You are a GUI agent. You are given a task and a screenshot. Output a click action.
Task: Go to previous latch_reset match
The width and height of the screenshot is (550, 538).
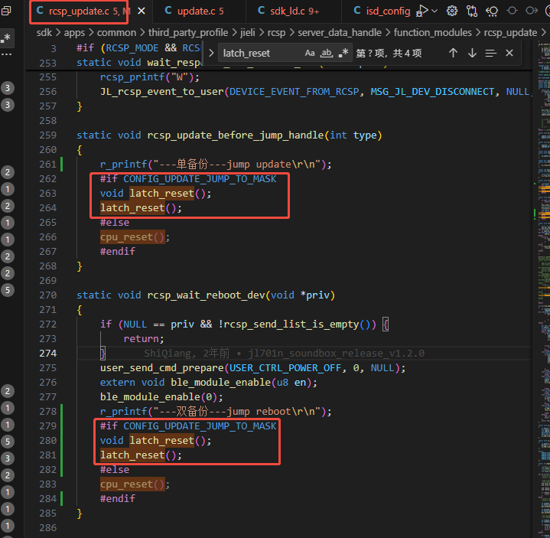click(453, 53)
